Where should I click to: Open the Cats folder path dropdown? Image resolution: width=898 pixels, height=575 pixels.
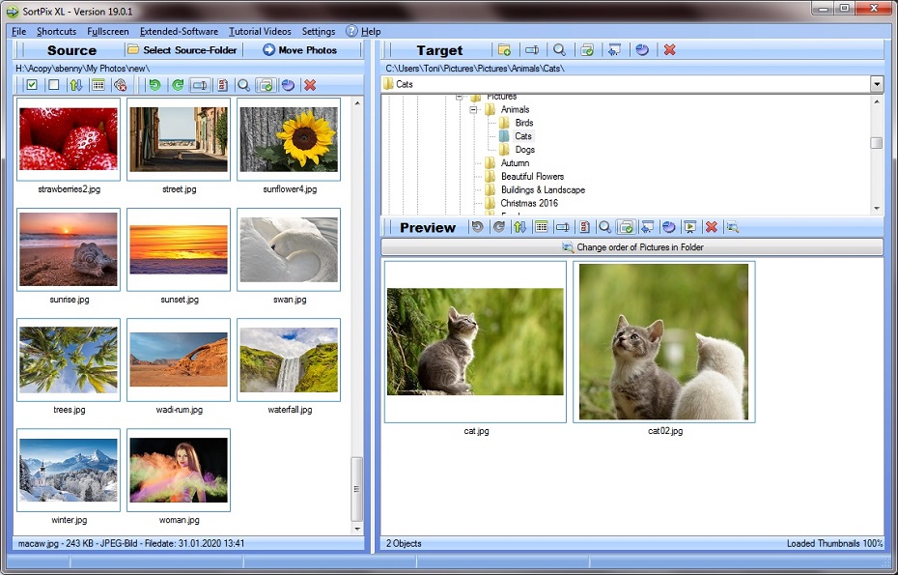click(x=877, y=84)
